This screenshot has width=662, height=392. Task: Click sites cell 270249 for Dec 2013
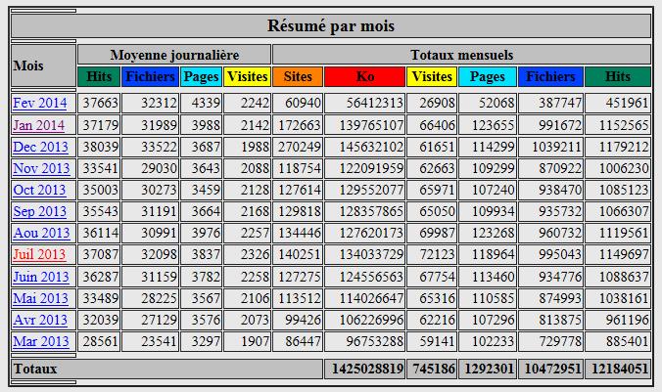298,147
